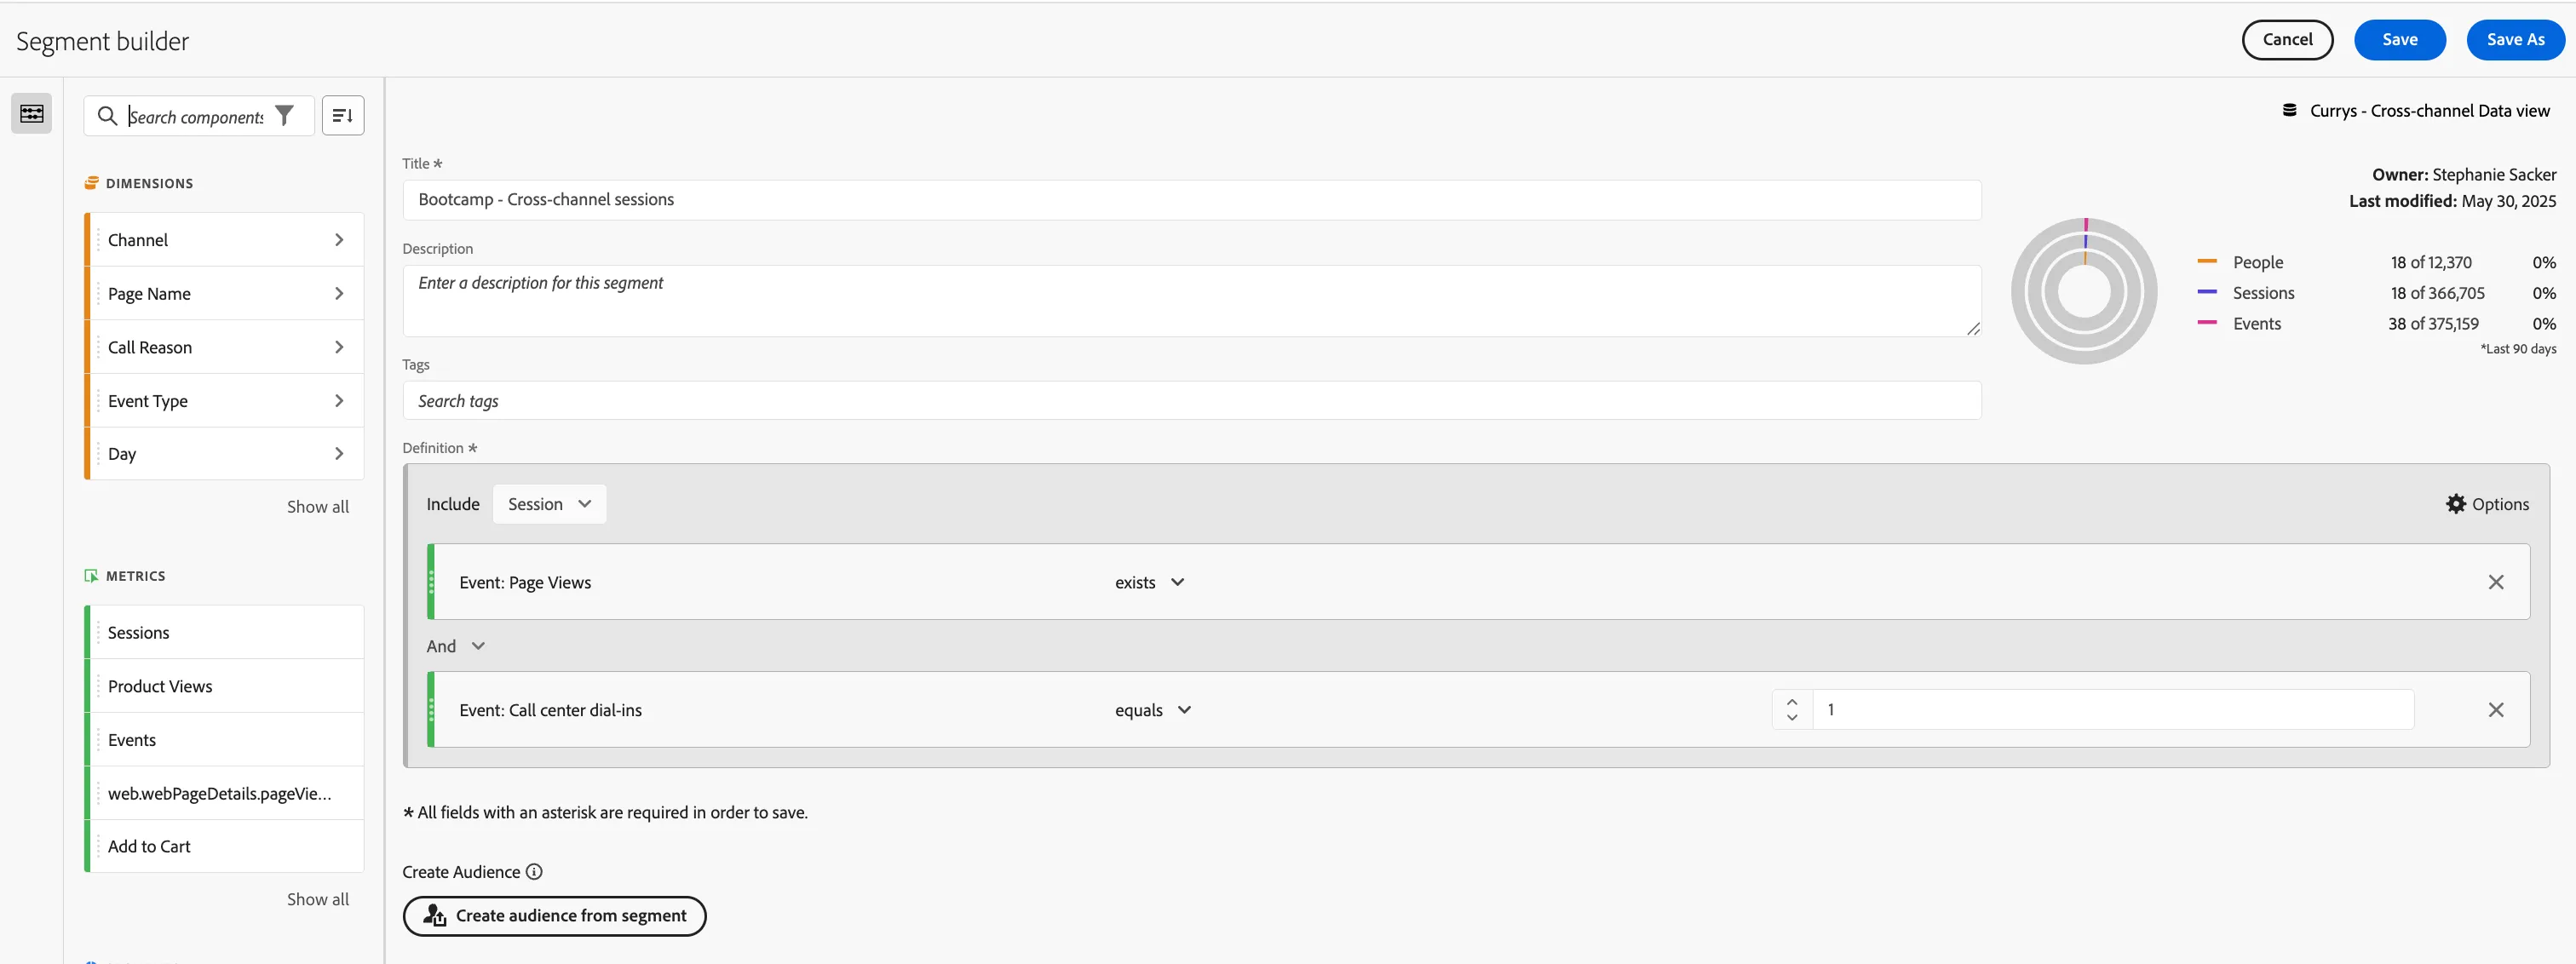Click the Create Audience info icon
Screen dimensions: 2576x964
pos(534,872)
